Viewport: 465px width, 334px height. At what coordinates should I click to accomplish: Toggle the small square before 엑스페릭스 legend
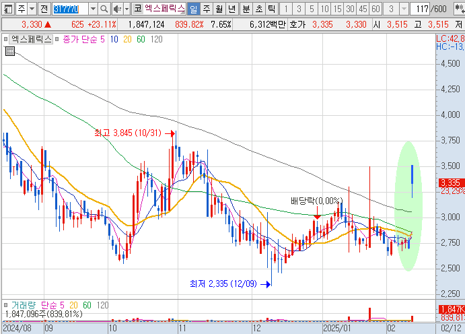5,39
